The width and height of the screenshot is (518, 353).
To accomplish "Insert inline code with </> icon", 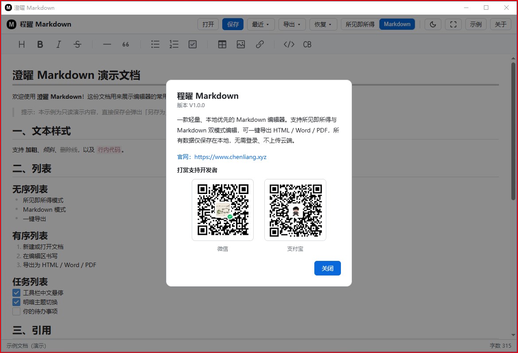I will [x=289, y=44].
